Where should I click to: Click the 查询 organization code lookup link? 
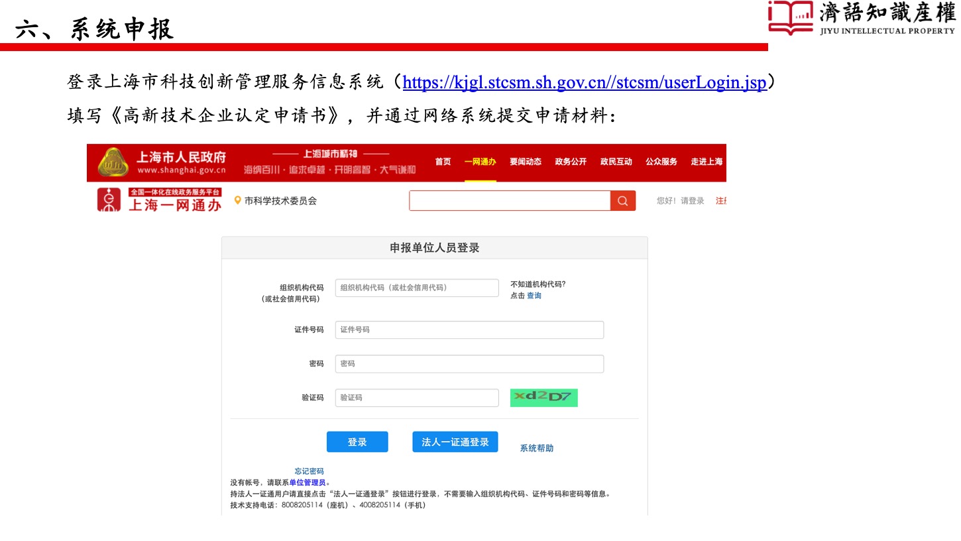click(534, 296)
